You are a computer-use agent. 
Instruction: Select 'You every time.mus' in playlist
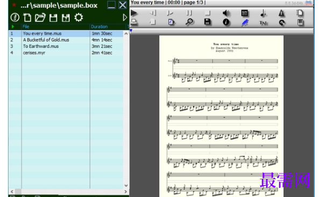(x=42, y=33)
